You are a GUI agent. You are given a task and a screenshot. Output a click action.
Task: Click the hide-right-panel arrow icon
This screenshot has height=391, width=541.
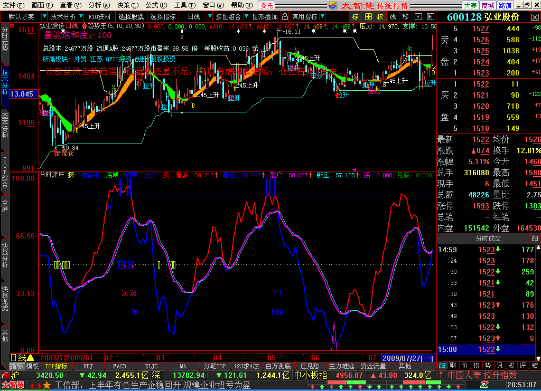point(430,16)
